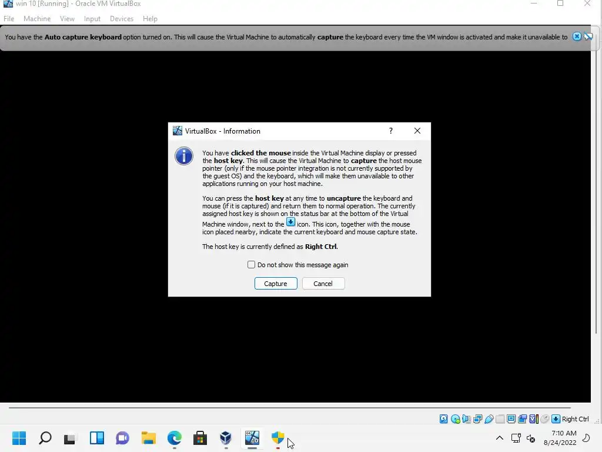
Task: Click the notification speech-bubble icon in banner
Action: click(x=588, y=36)
